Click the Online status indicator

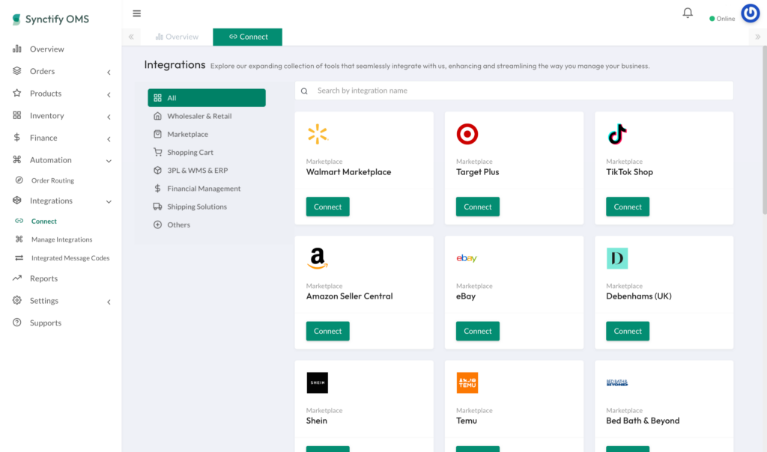point(722,19)
